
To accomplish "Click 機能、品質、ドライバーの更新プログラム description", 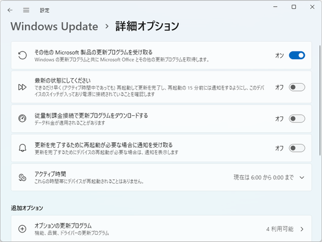I will pos(72,233).
